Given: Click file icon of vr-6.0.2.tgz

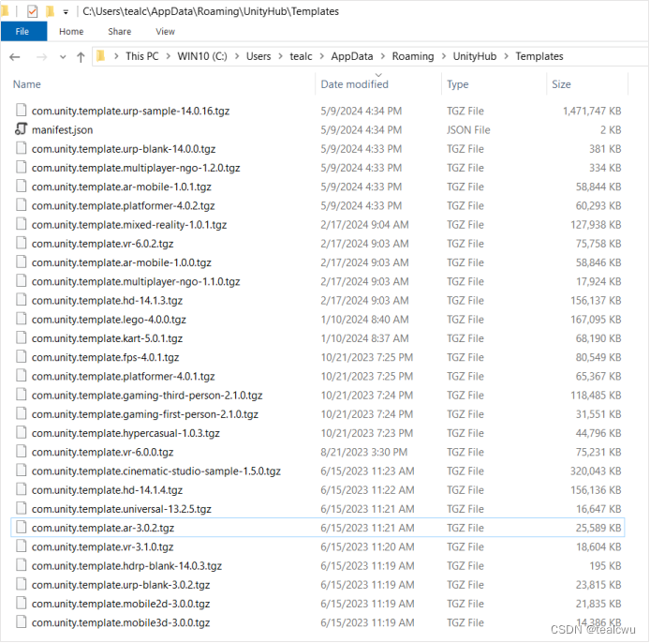Looking at the screenshot, I should coord(22,243).
